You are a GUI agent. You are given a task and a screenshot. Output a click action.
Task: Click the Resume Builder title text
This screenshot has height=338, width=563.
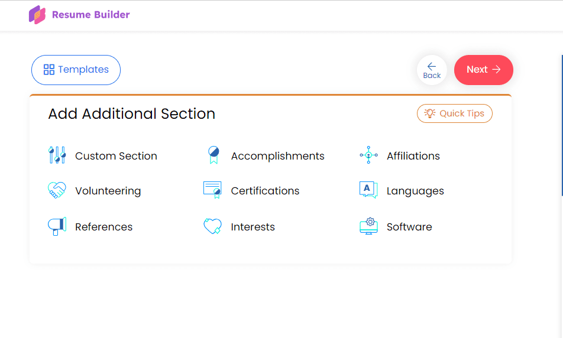click(x=90, y=15)
